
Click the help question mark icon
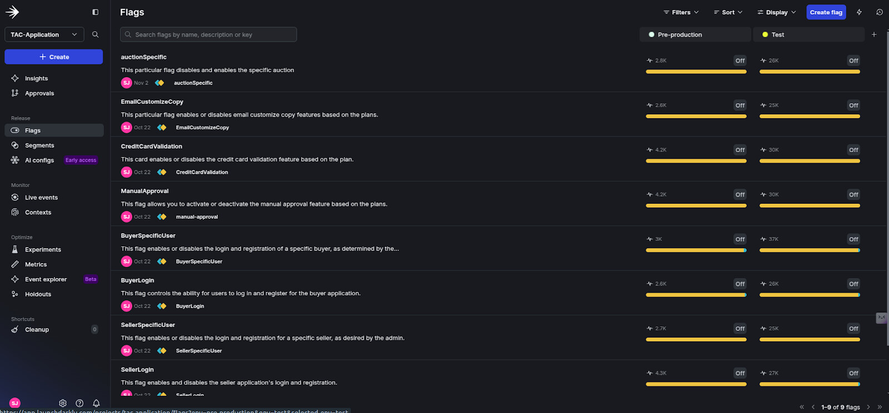click(79, 403)
